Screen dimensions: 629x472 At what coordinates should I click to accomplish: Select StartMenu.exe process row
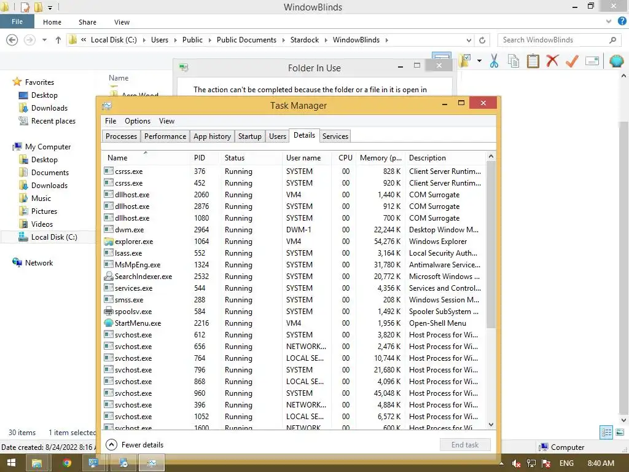click(x=294, y=323)
